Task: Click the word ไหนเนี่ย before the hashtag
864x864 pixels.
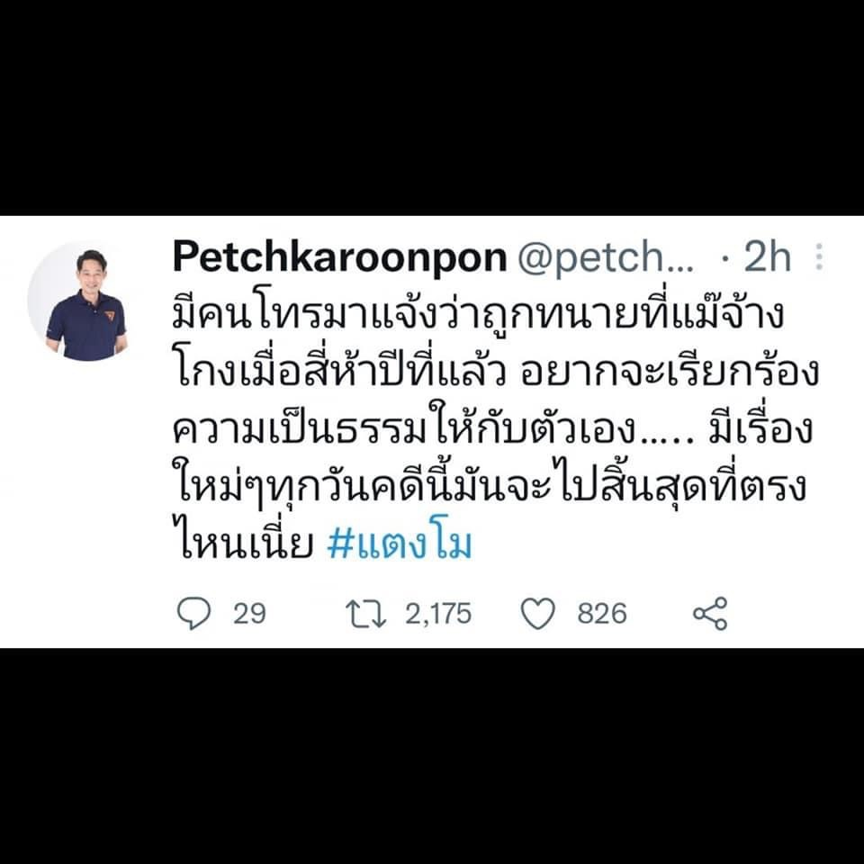Action: tap(243, 544)
